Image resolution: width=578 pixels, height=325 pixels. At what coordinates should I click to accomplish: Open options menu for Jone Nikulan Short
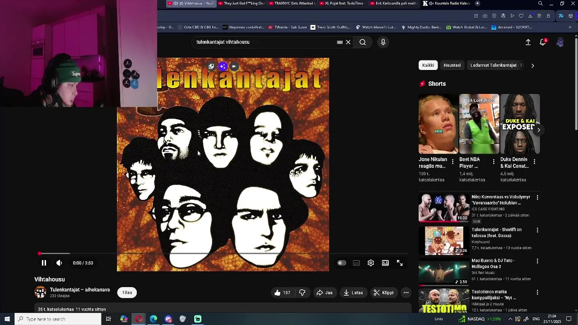tap(453, 162)
